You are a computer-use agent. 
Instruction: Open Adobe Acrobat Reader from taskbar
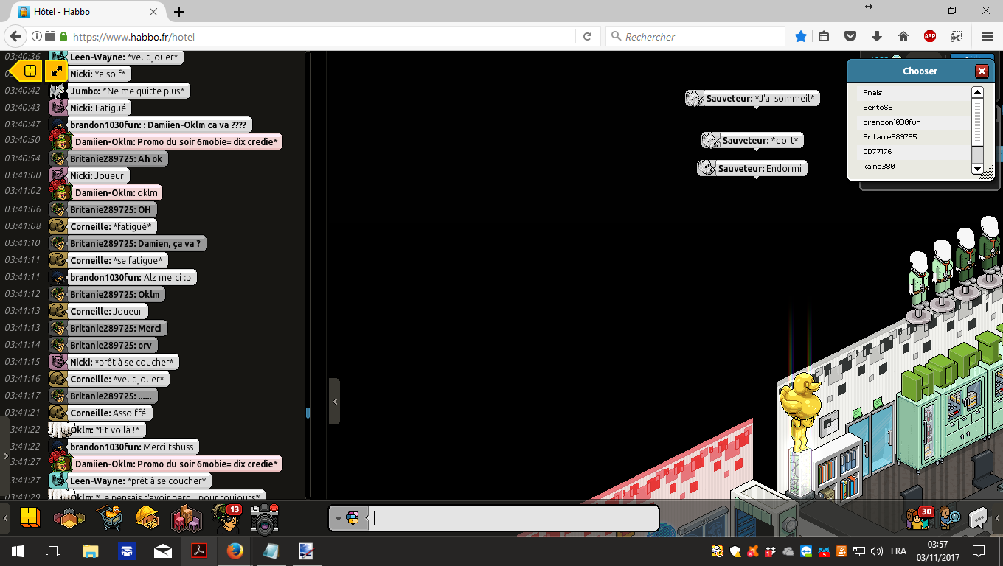coord(198,551)
